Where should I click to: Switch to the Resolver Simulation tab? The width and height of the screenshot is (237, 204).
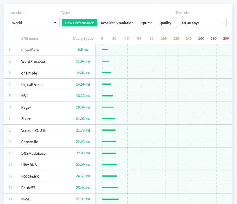[x=117, y=23]
